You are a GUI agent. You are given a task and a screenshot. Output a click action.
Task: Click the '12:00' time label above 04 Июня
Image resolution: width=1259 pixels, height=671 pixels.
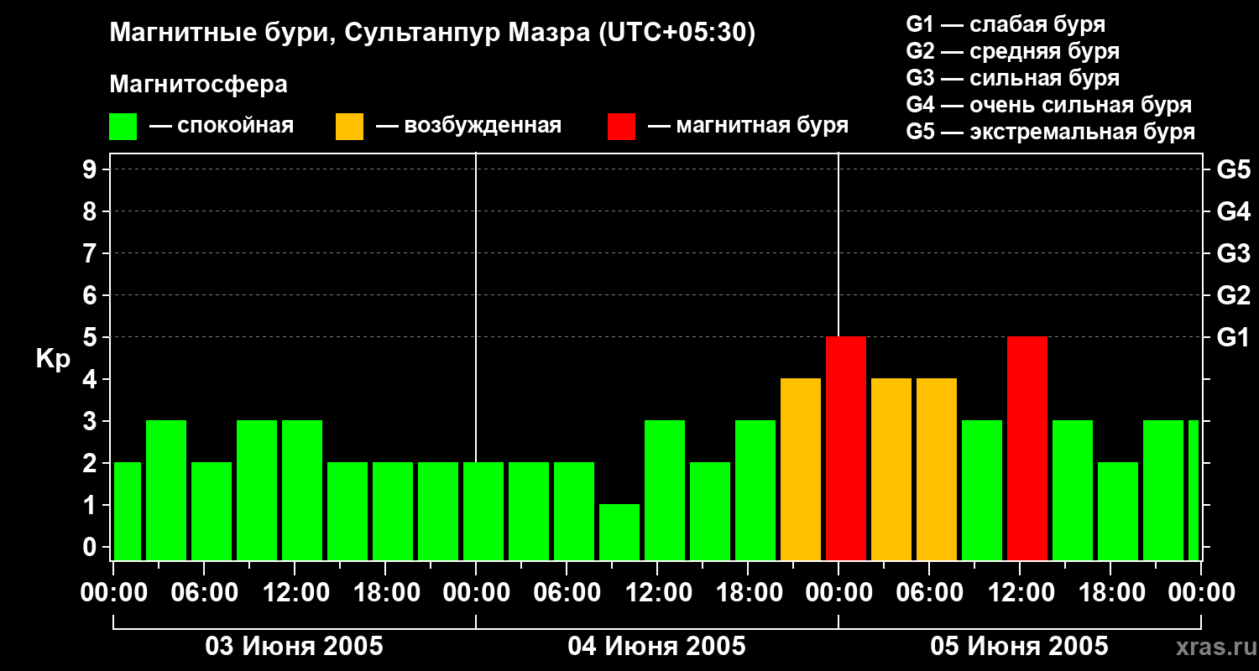657,593
